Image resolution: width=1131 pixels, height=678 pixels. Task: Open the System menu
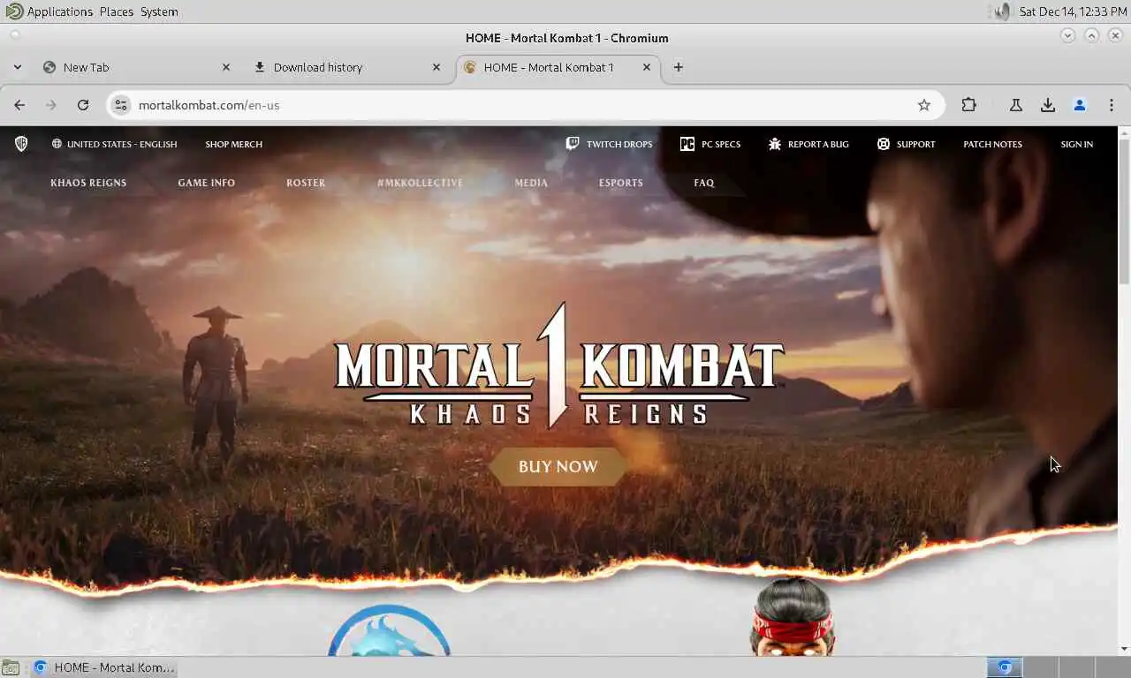click(159, 11)
